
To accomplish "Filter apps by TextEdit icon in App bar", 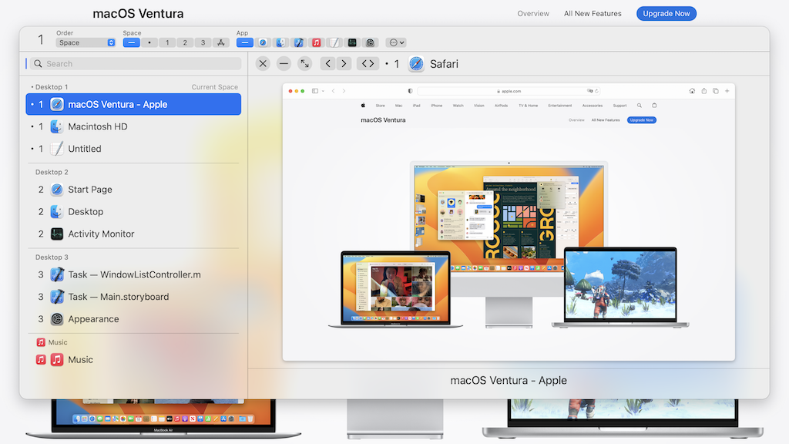I will (334, 43).
